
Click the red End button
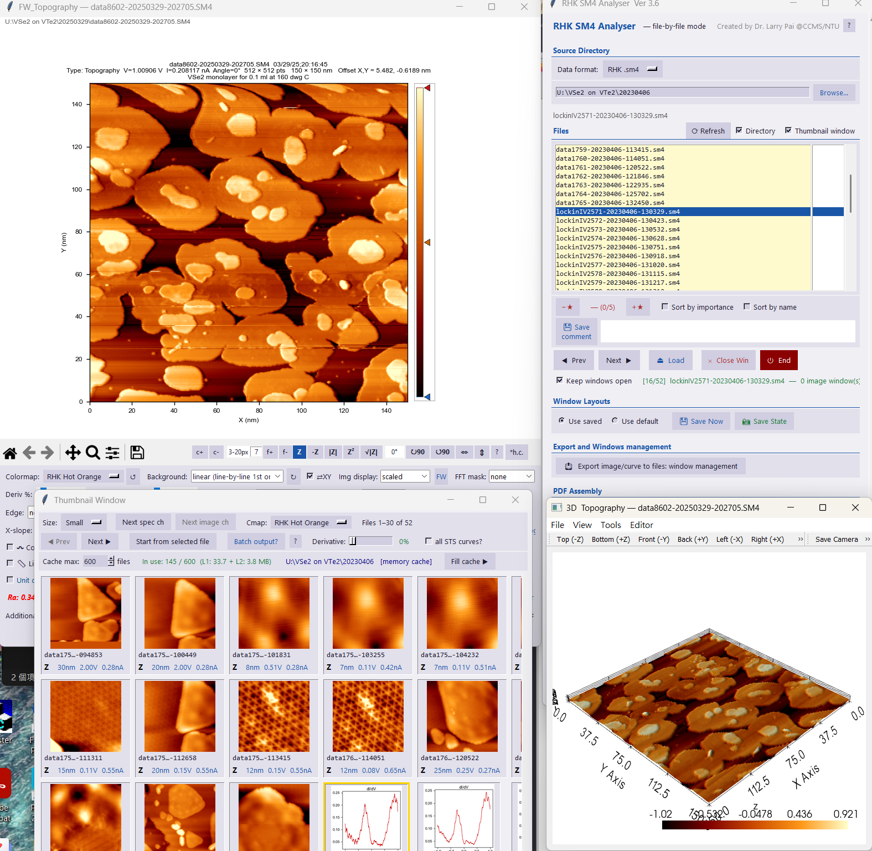pyautogui.click(x=779, y=360)
